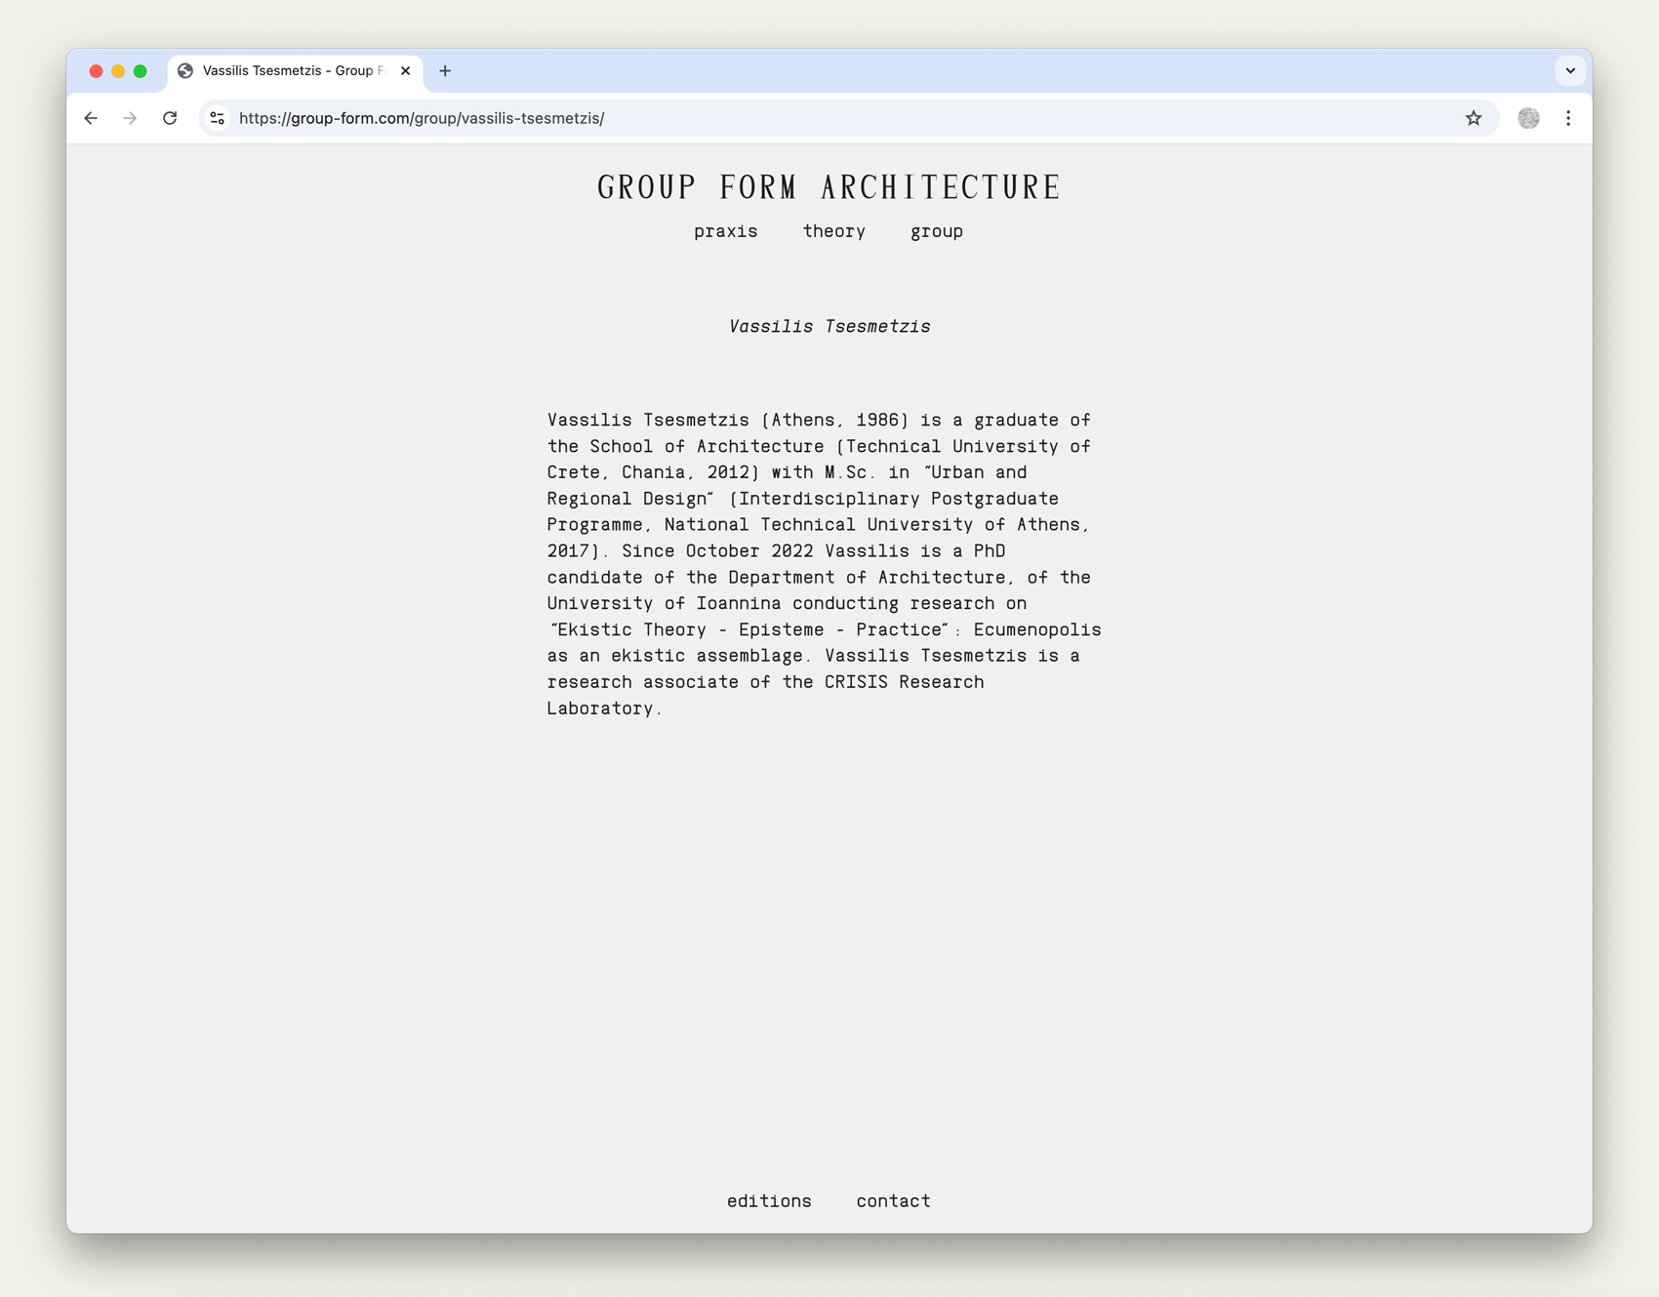Close the Vassilis Tsesmetzis tab
Image resolution: width=1659 pixels, height=1297 pixels.
pos(405,70)
